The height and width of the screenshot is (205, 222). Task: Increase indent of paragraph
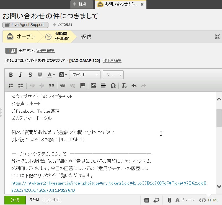pos(42,85)
